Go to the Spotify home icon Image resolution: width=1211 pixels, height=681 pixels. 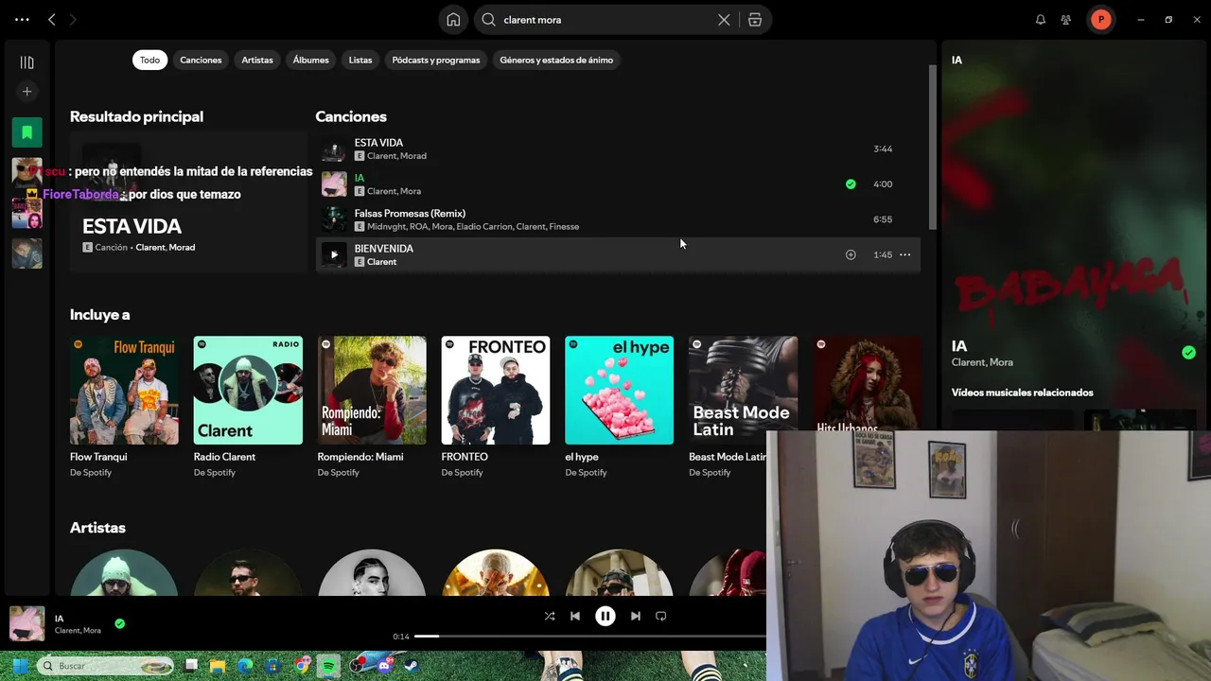(453, 20)
